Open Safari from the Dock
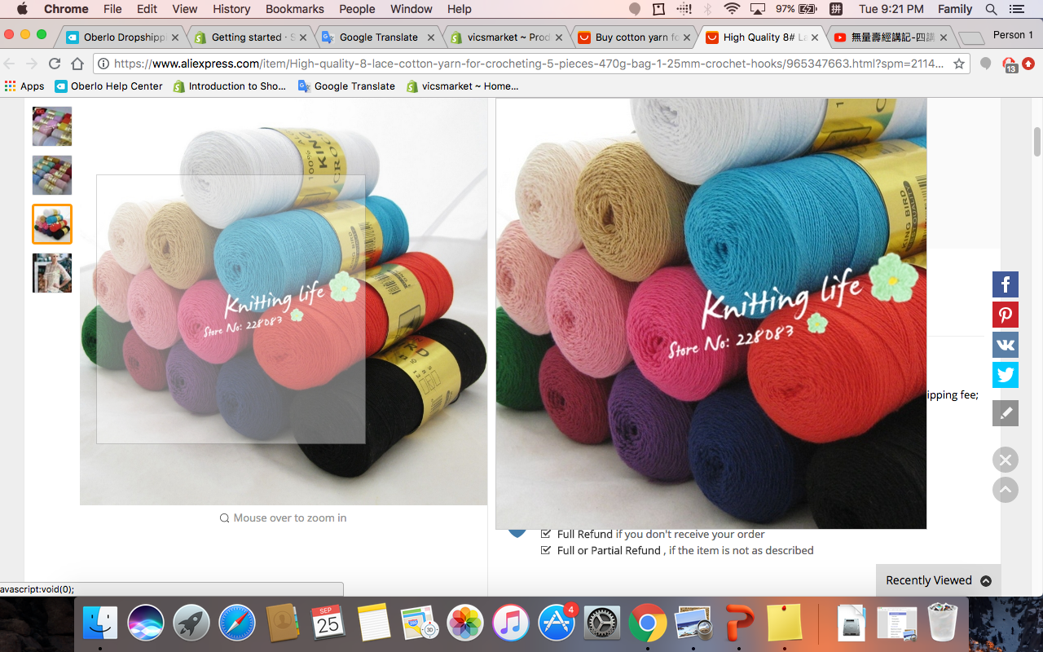1043x652 pixels. tap(236, 623)
